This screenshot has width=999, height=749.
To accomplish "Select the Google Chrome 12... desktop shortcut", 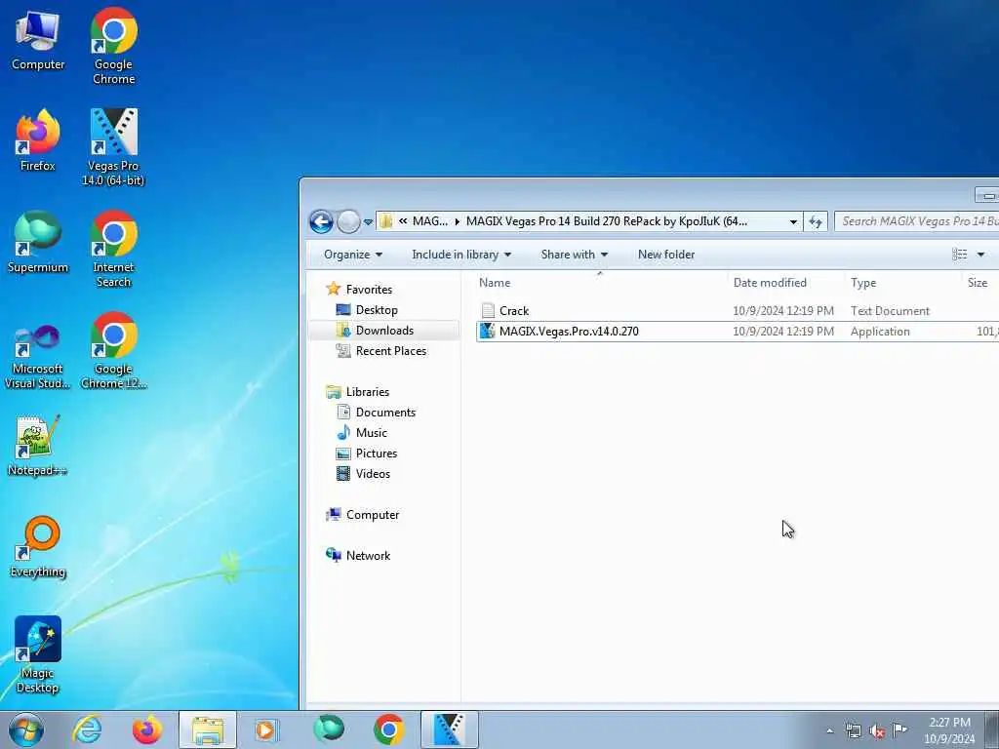I will (x=113, y=351).
